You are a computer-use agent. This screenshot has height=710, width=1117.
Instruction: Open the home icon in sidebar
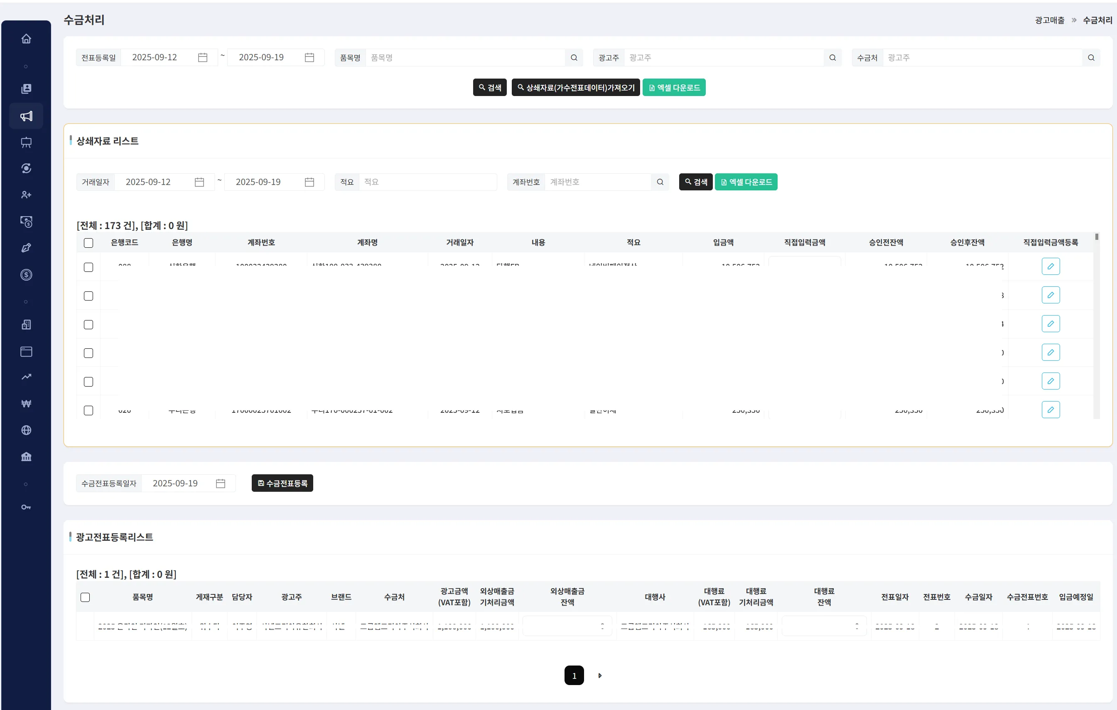tap(26, 39)
